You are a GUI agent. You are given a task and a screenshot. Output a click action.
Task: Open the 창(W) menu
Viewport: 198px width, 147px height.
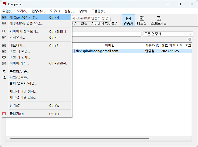click(83, 11)
